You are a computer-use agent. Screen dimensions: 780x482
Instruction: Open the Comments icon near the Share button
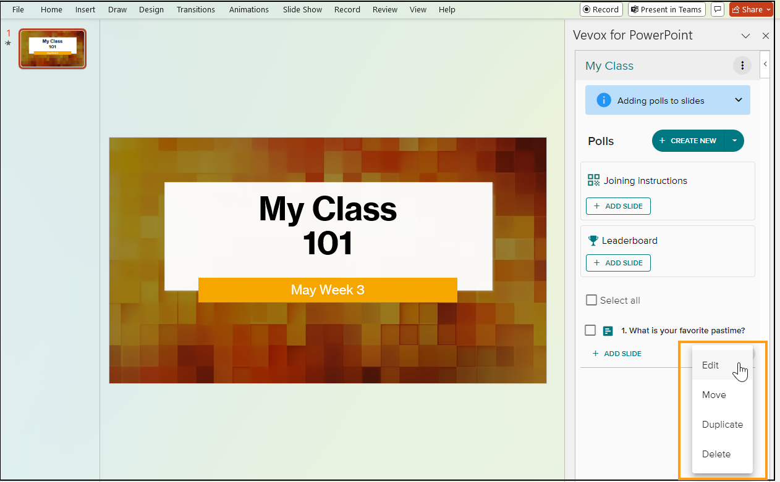pos(717,9)
